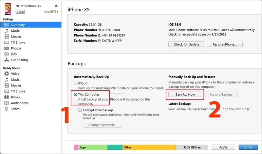Select the File Sharing icon
This screenshot has width=262, height=154.
click(7, 60)
